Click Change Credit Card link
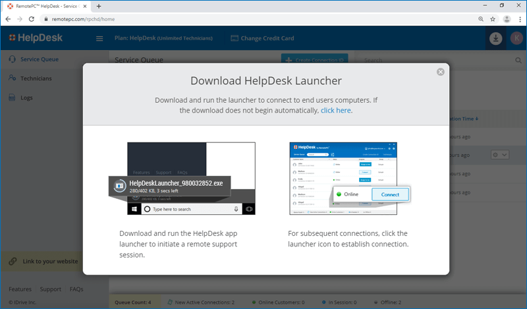Screen dimensions: 527x309 pyautogui.click(x=266, y=38)
